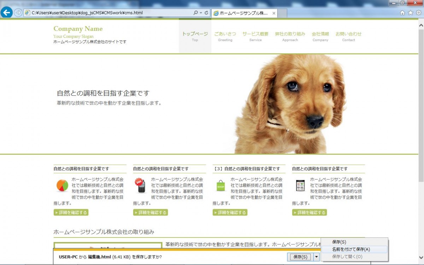Open the ごあいさつ Greeting nav item
The height and width of the screenshot is (265, 424).
point(225,36)
